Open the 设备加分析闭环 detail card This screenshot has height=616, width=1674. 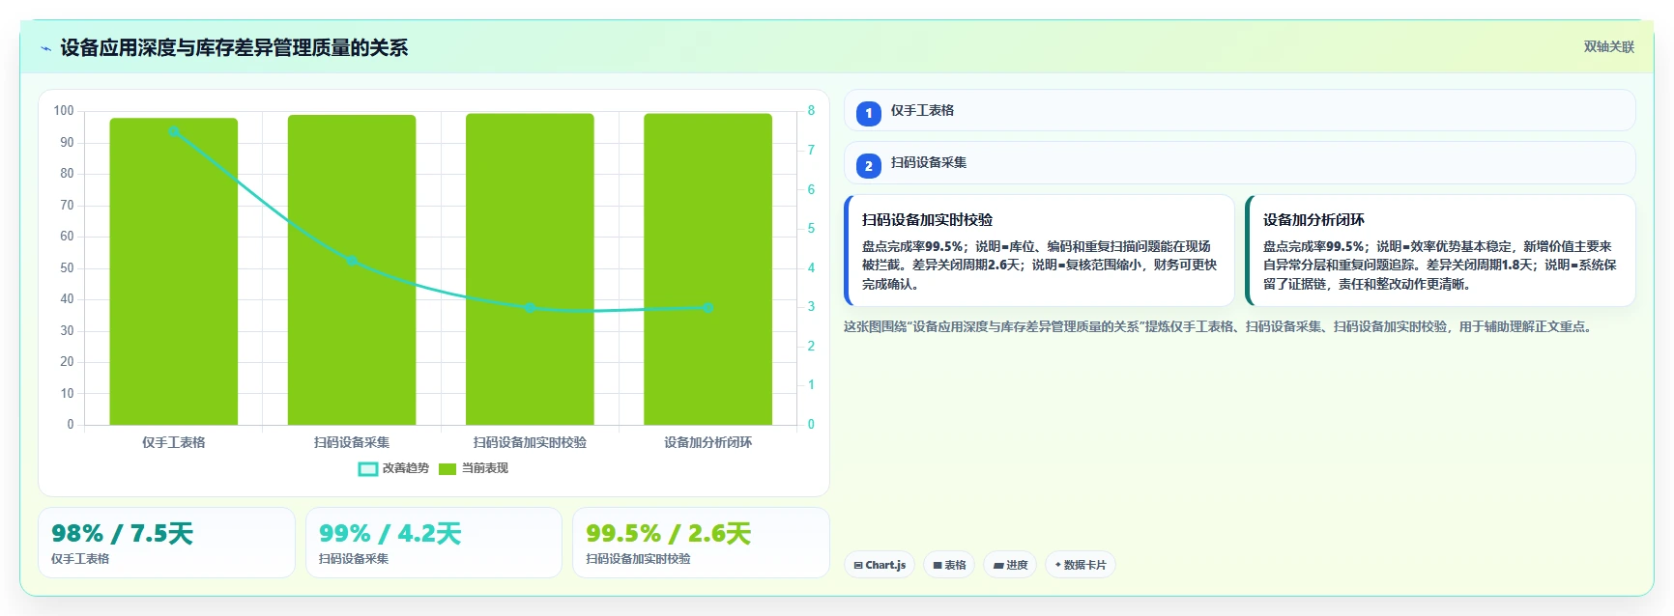[x=1440, y=251]
